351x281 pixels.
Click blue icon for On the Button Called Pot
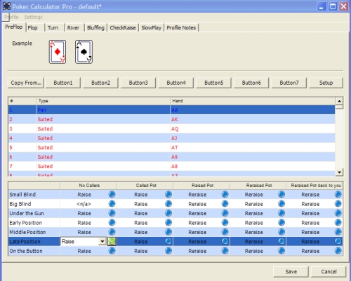(x=168, y=251)
